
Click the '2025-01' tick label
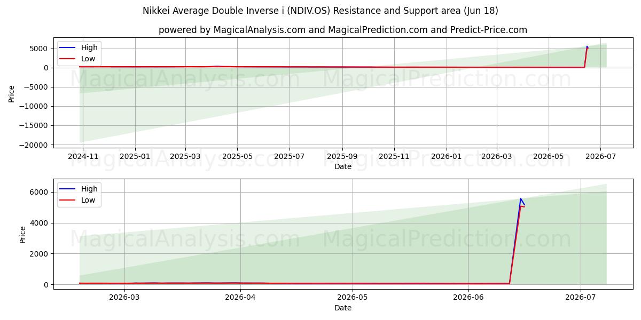[x=135, y=157]
